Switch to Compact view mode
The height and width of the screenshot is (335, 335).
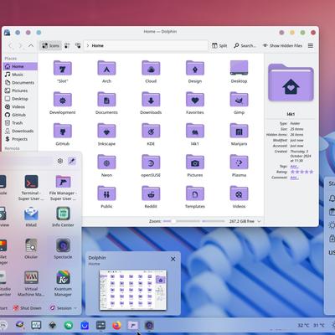[67, 45]
